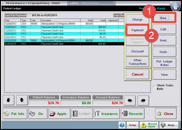Toggle Show Trans. Note checkbox

pos(154,87)
